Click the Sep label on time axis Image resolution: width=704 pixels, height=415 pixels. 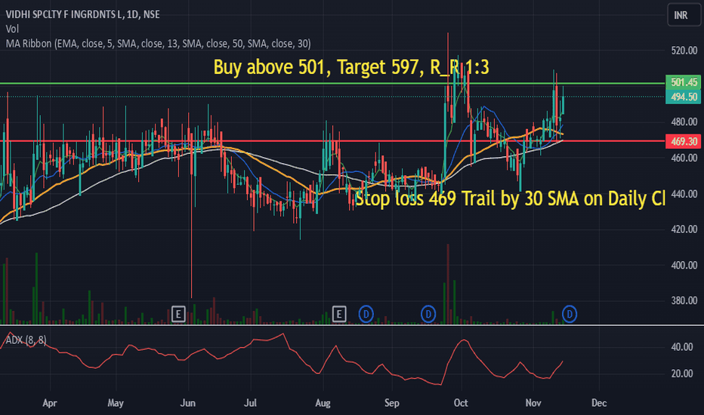point(392,403)
